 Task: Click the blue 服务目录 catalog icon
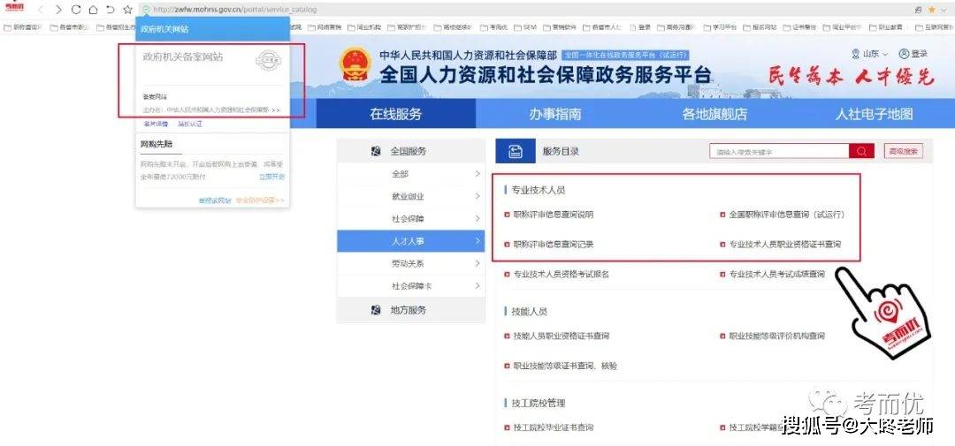tap(516, 151)
